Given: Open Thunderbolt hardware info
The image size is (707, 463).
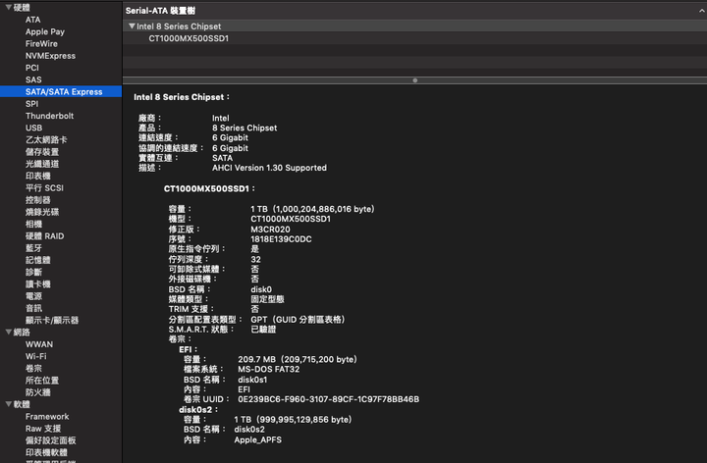Looking at the screenshot, I should pyautogui.click(x=50, y=116).
